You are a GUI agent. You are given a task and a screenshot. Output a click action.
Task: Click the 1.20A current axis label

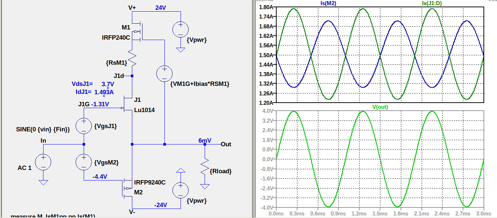tap(266, 103)
